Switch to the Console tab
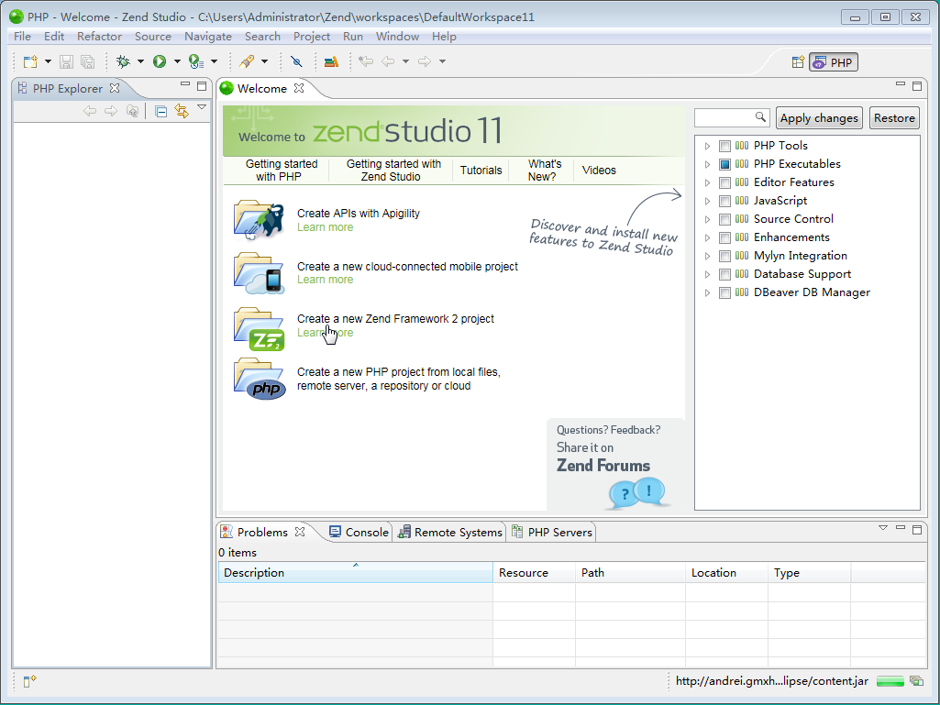 pyautogui.click(x=359, y=533)
